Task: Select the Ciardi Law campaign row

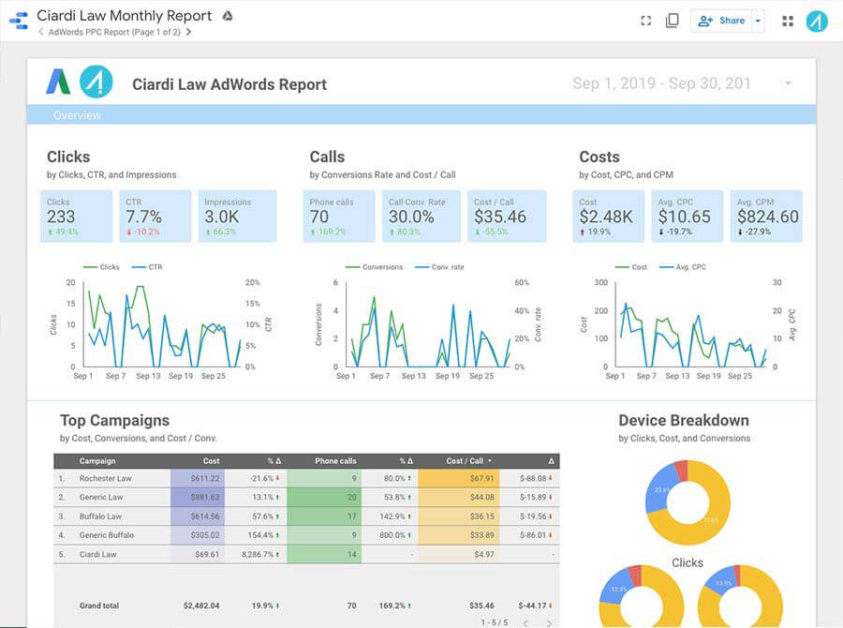Action: tap(306, 554)
